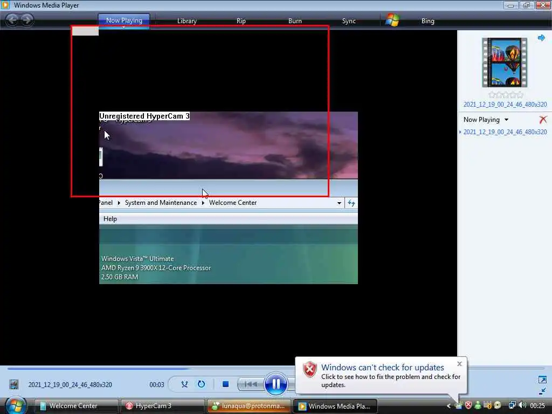Click the 2021_12_19_00_24_46_480x320 title under the thumbnail
Viewport: 552px width, 414px height.
505,105
